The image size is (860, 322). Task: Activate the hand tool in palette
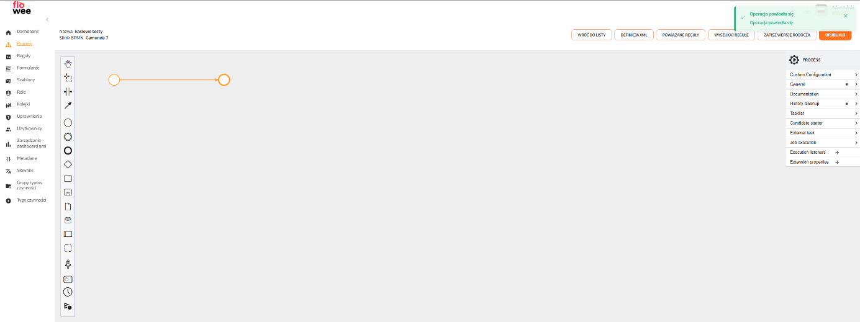pos(68,64)
